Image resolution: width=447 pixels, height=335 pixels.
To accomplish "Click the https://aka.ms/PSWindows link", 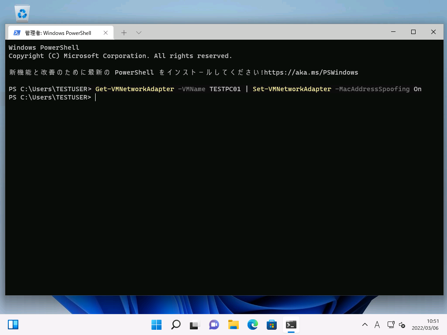I will pos(311,72).
